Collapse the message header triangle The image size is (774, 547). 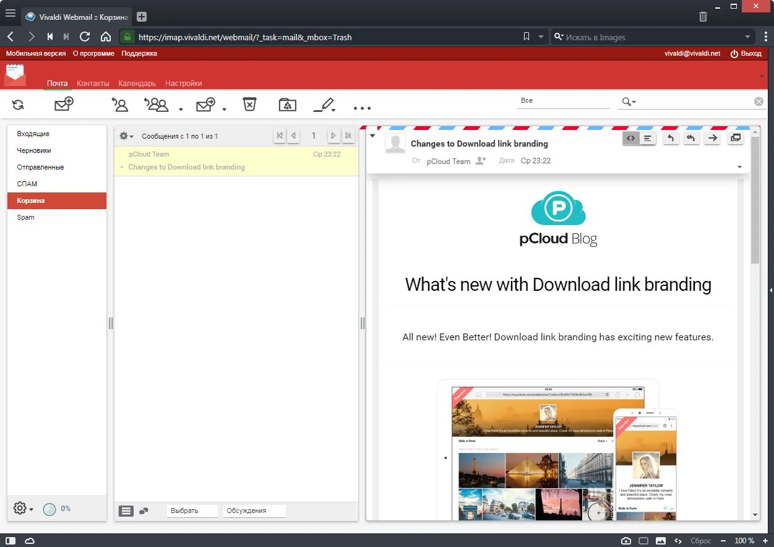click(372, 136)
